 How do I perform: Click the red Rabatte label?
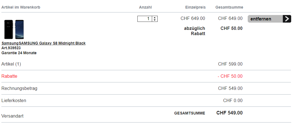pos(9,76)
